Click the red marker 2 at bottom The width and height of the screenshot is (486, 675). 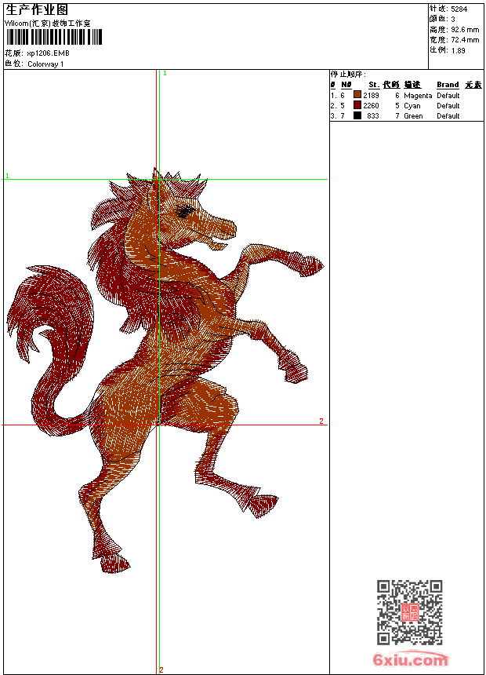pyautogui.click(x=161, y=670)
